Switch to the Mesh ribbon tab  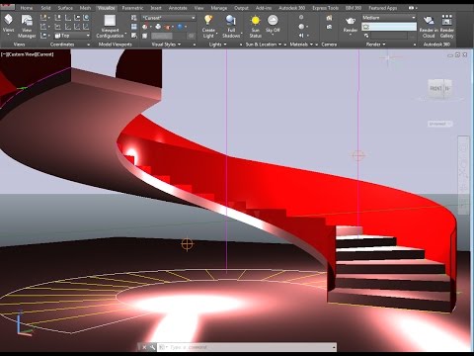tap(85, 8)
